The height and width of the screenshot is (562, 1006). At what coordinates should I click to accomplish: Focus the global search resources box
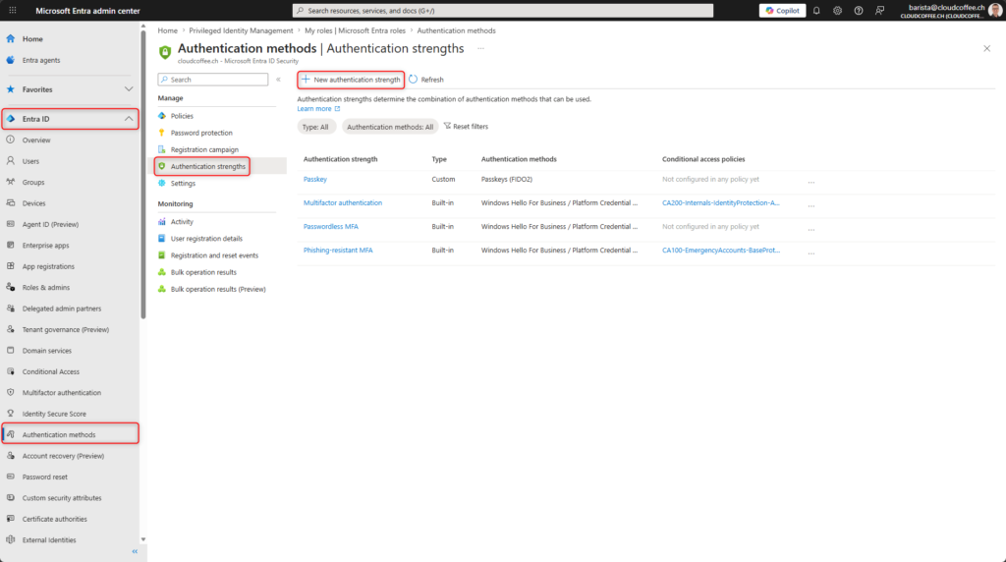click(503, 10)
